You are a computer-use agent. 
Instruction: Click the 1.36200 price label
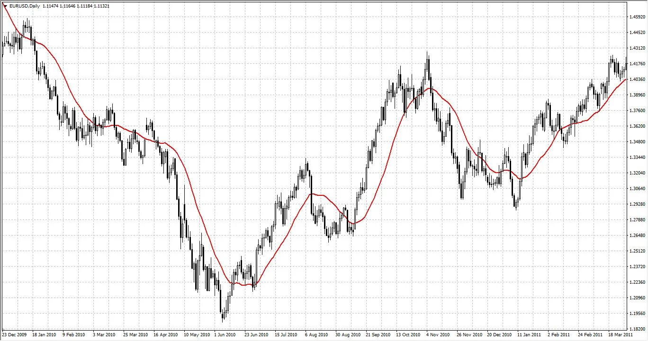tap(637, 126)
